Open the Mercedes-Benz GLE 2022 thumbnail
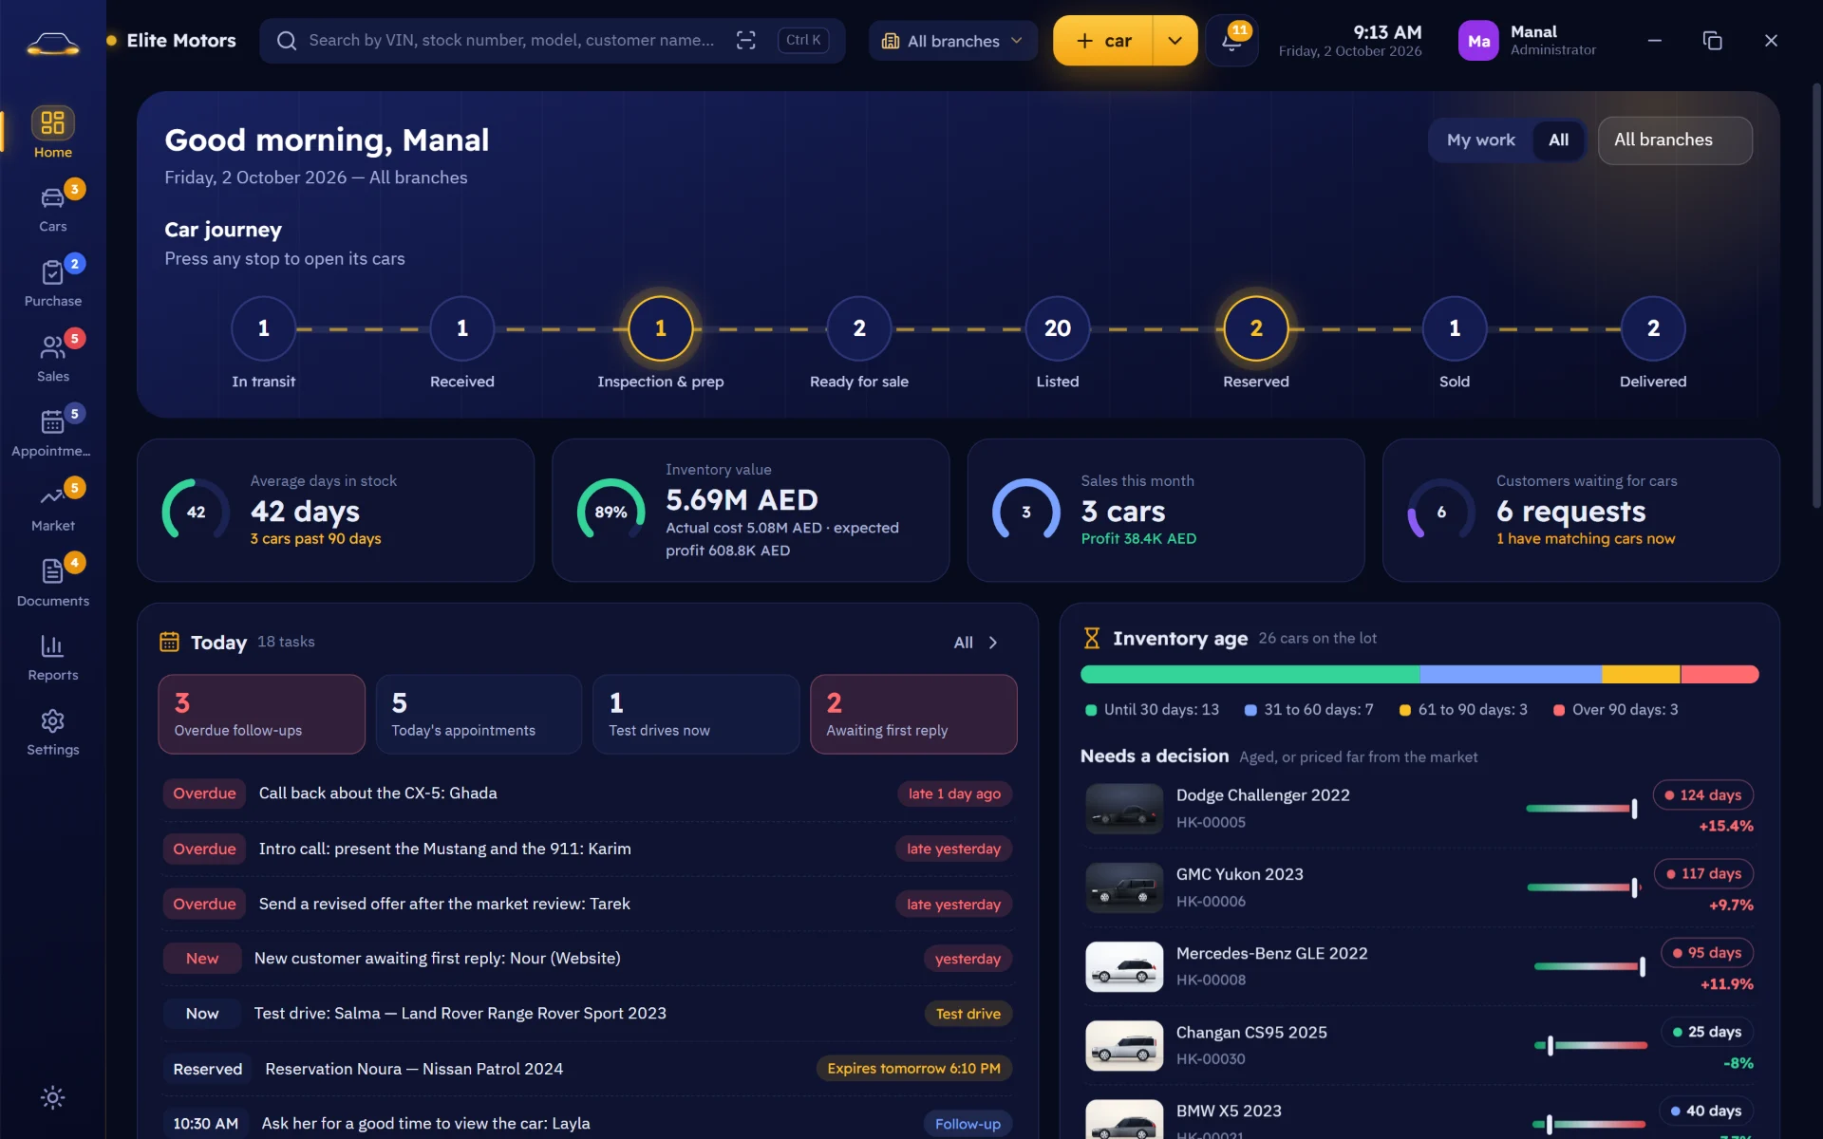Viewport: 1823px width, 1139px height. tap(1124, 966)
